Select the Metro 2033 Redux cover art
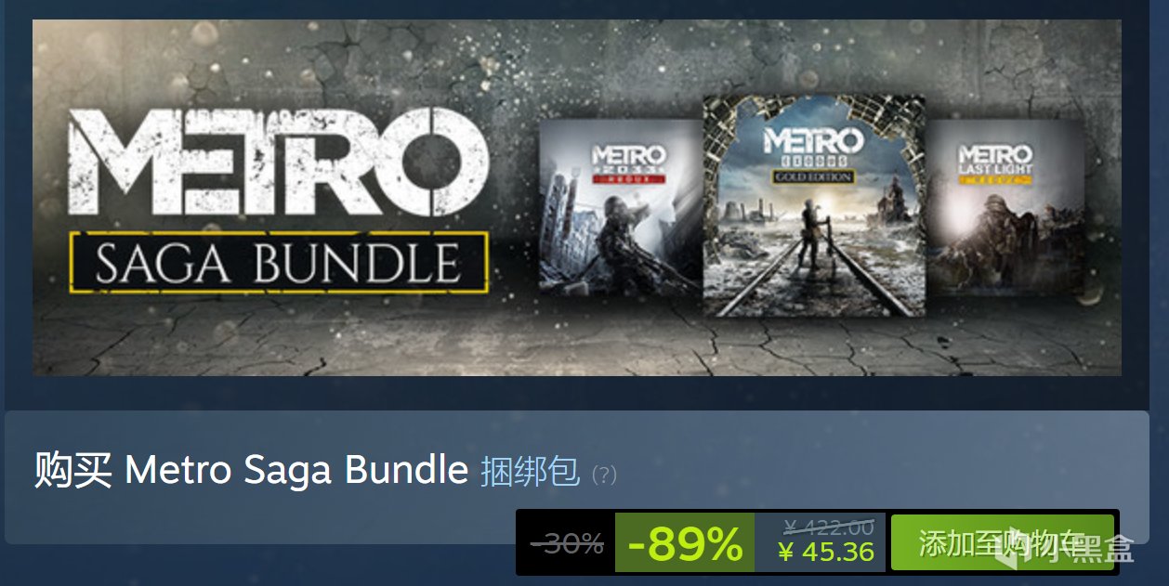The image size is (1169, 586). (x=621, y=206)
